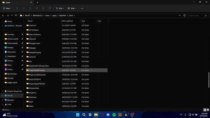Screen dimensions: 210x118
Task: Expand Network tree node
Action: point(2,100)
